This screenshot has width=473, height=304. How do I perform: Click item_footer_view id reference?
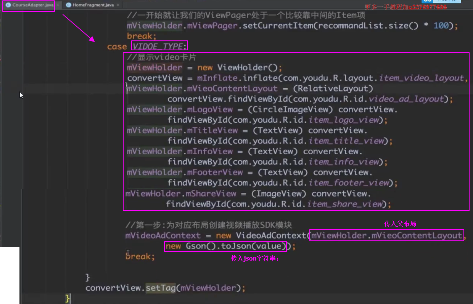(x=348, y=183)
